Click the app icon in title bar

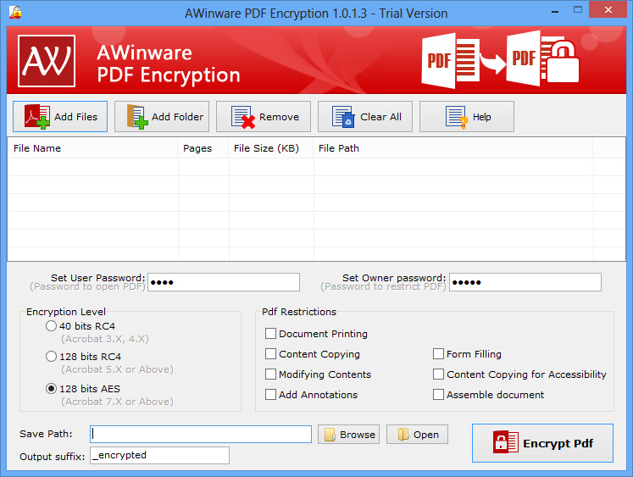pyautogui.click(x=15, y=12)
